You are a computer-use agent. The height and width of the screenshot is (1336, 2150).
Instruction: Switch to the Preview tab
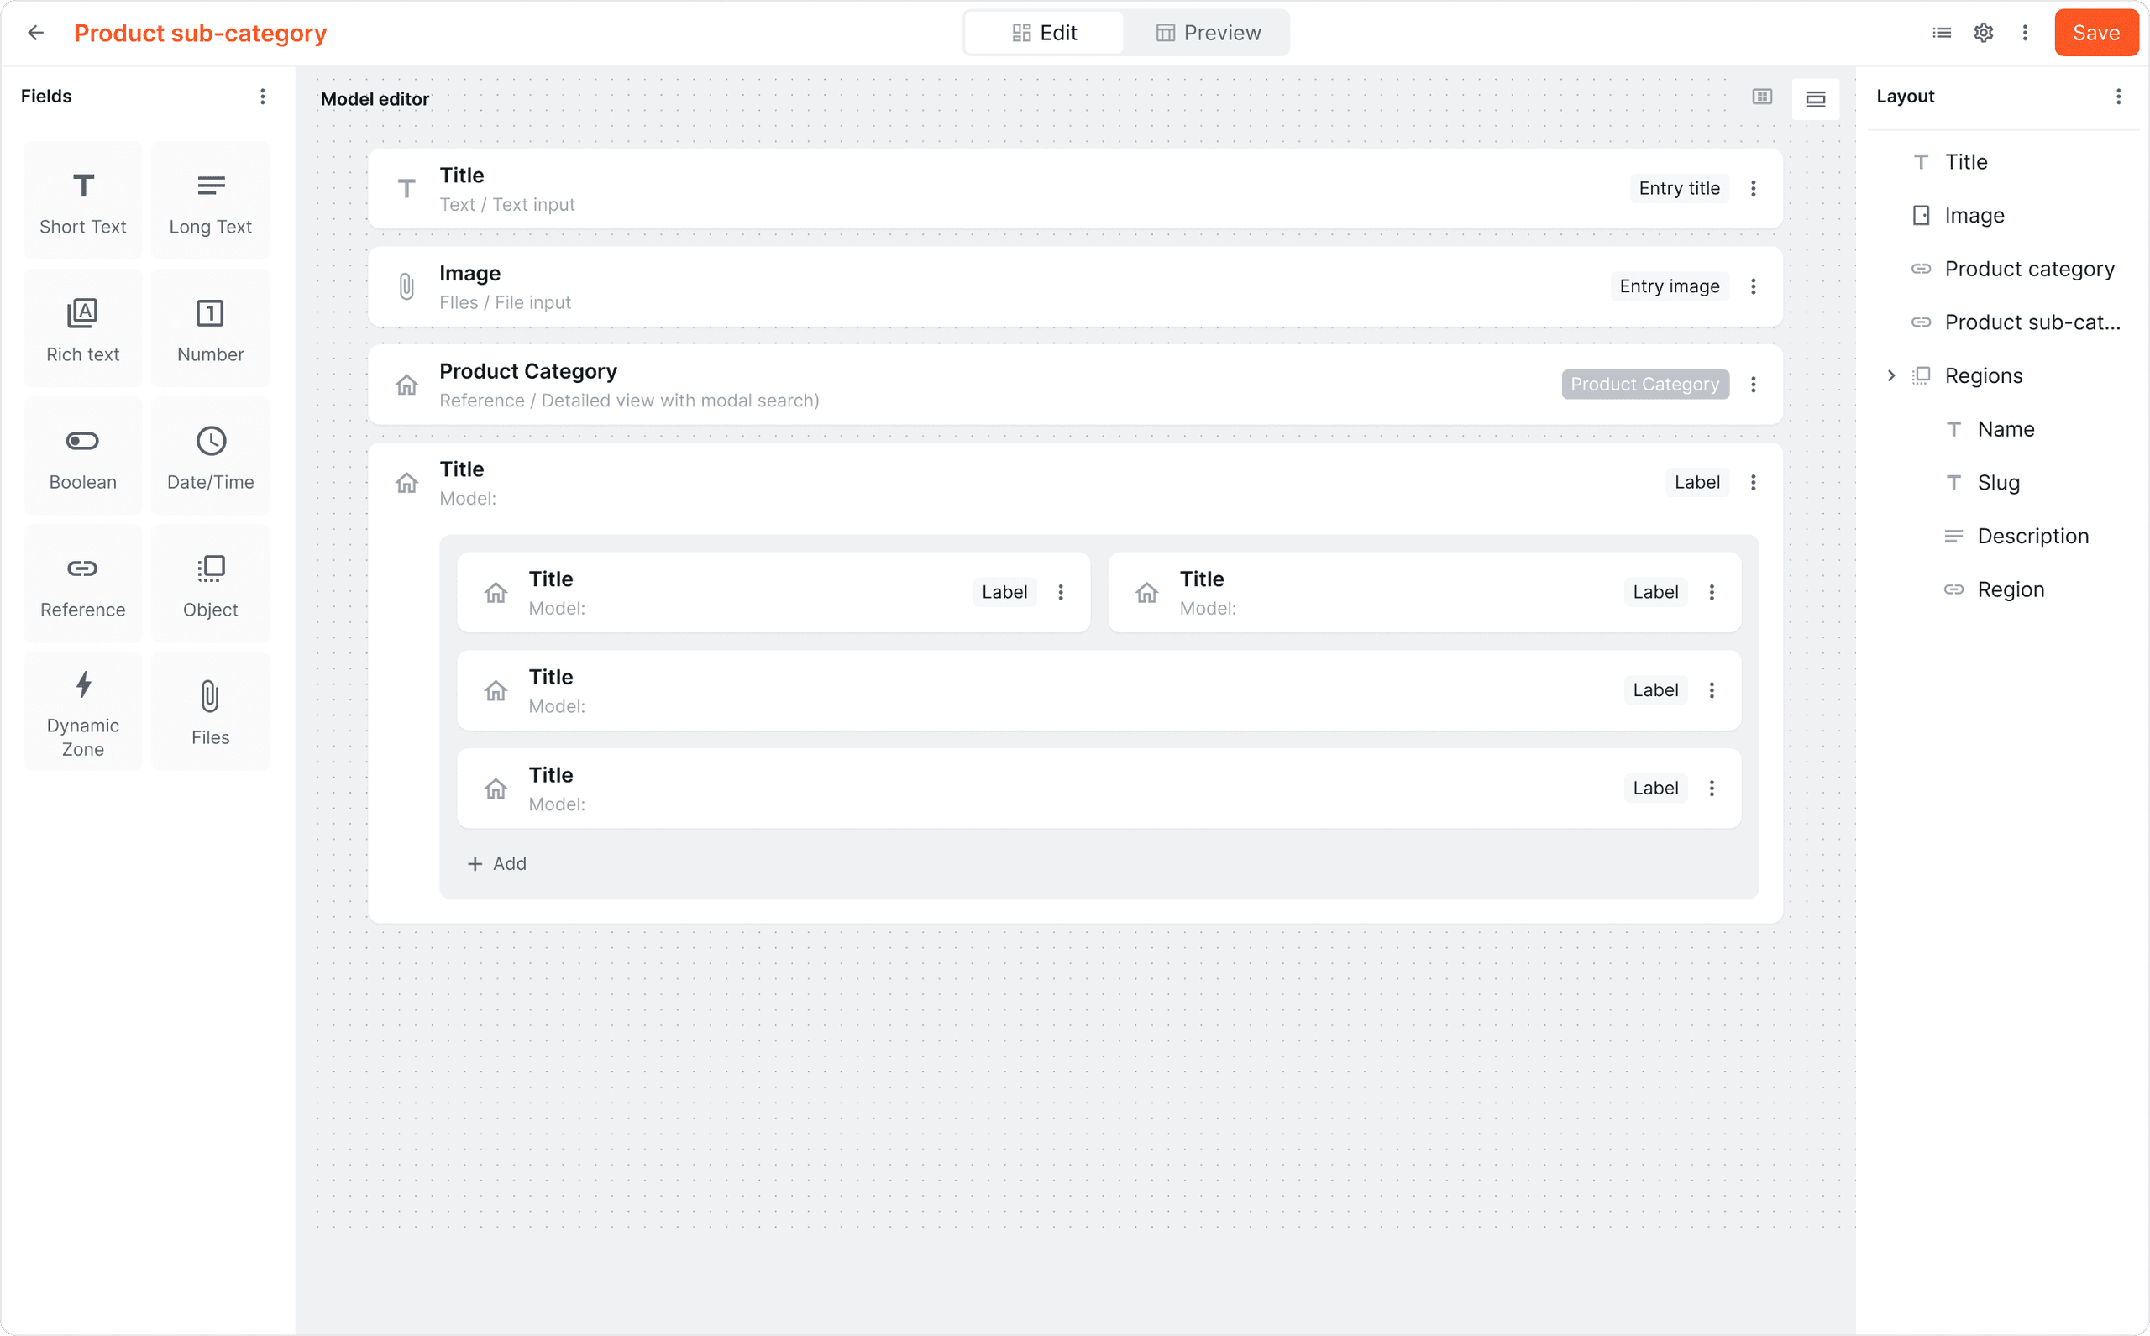pyautogui.click(x=1208, y=33)
